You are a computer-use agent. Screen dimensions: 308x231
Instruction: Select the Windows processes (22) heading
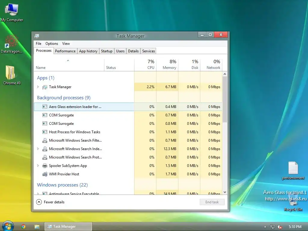click(62, 185)
